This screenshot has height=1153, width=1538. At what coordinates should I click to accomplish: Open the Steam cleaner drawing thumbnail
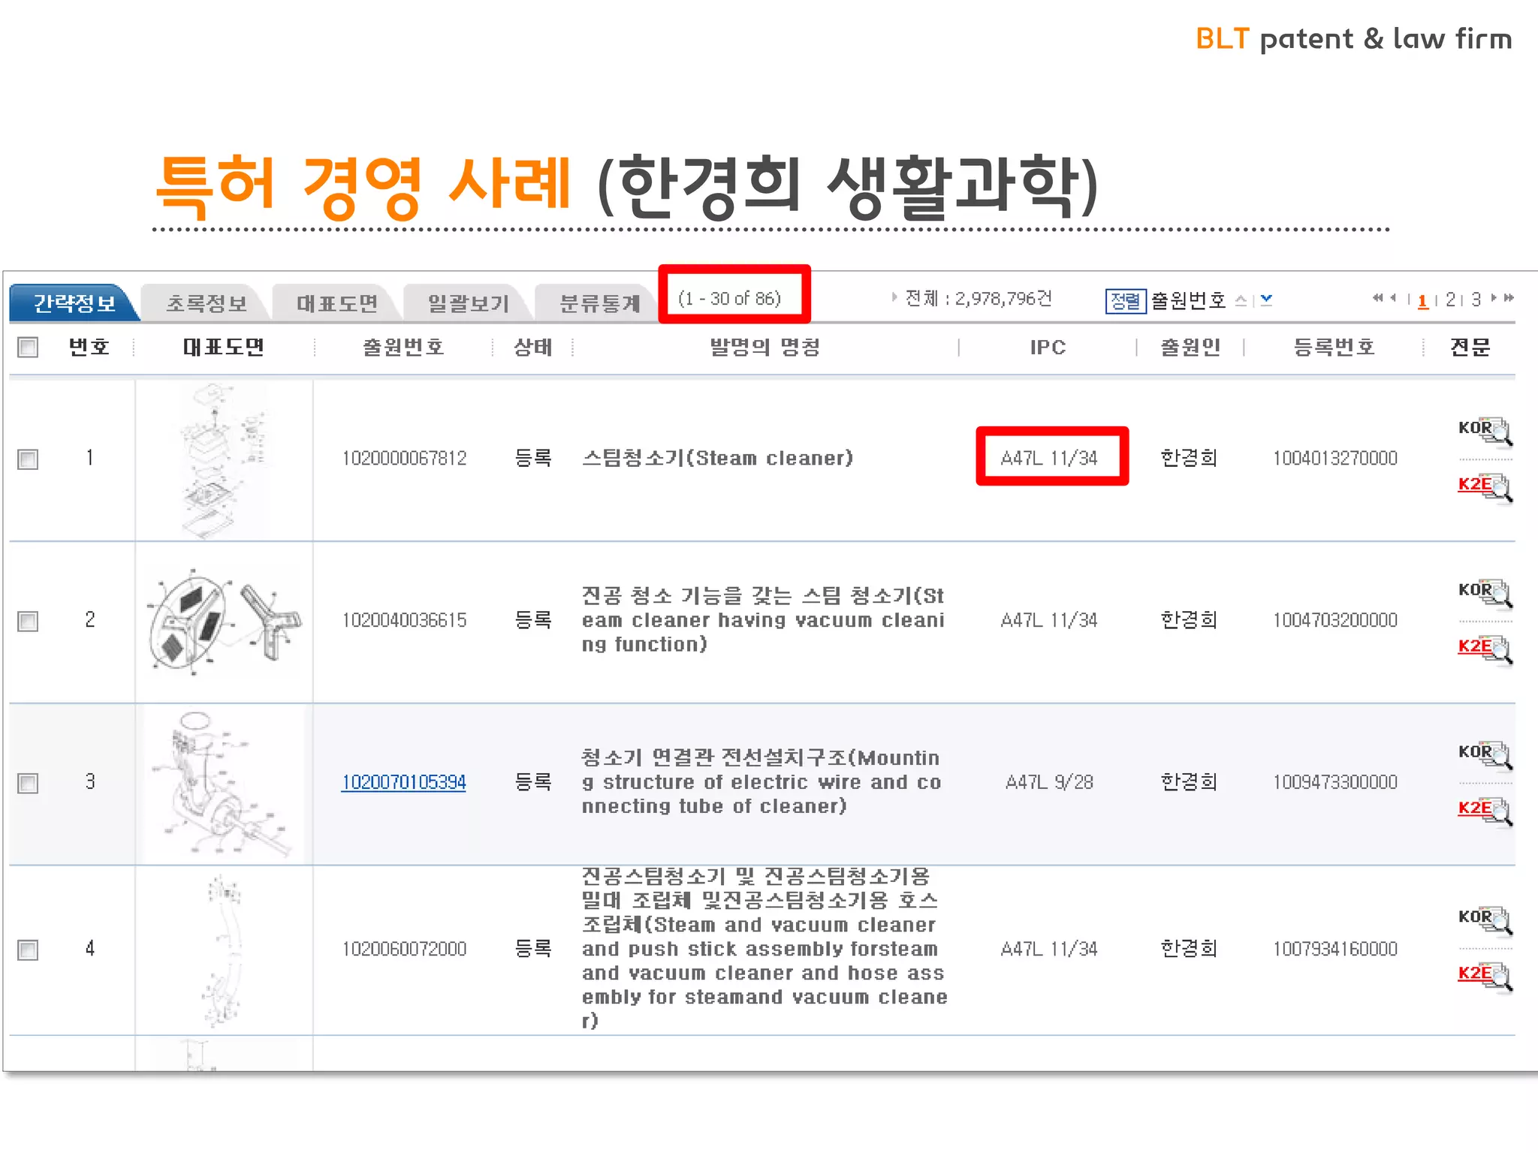224,459
